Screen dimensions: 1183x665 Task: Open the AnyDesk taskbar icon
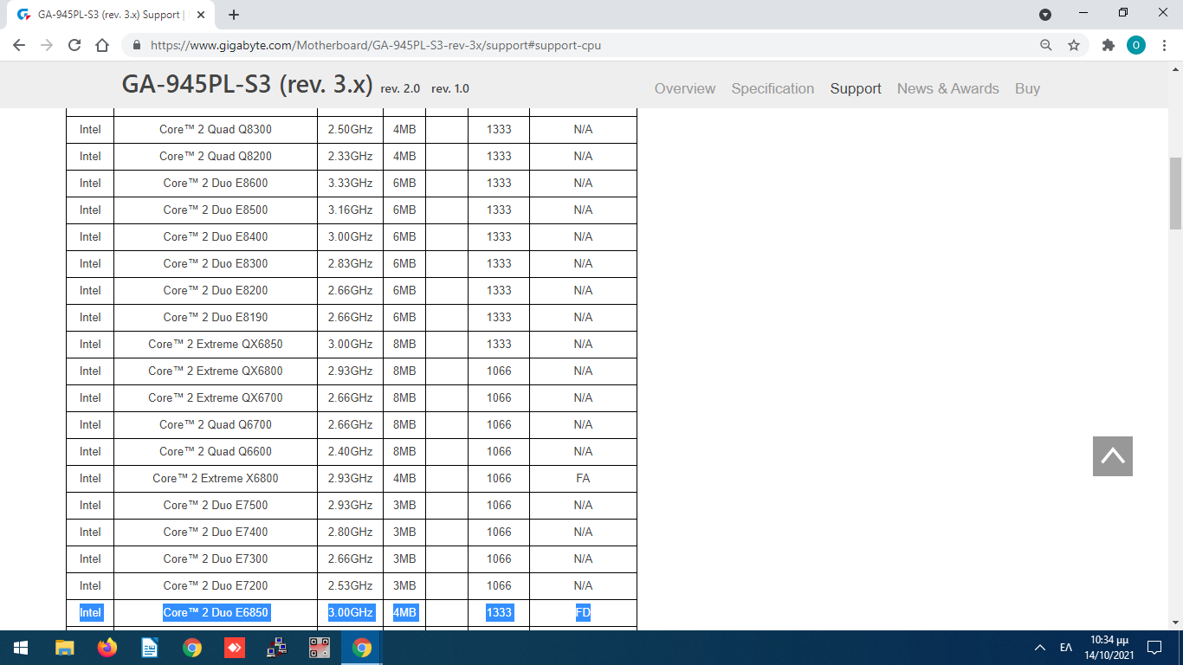point(235,648)
